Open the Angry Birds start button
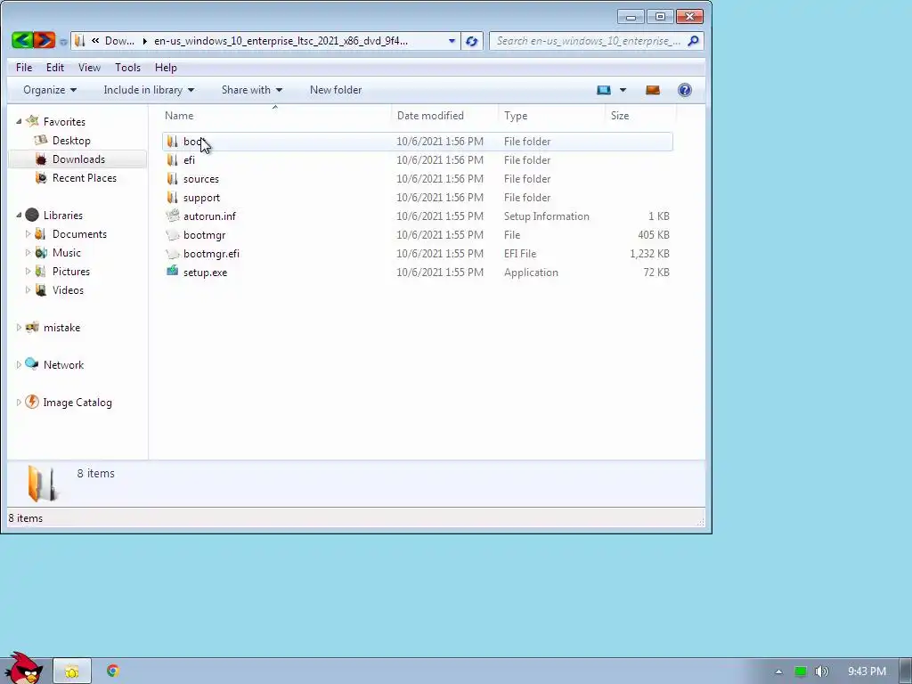 pyautogui.click(x=22, y=668)
